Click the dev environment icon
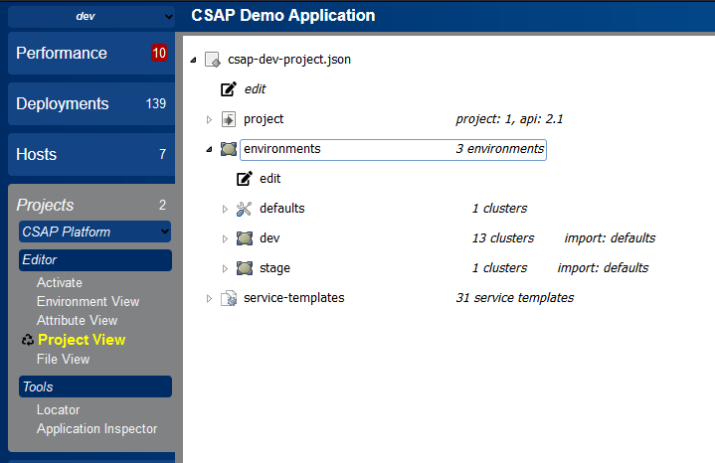The image size is (715, 463). tap(245, 238)
